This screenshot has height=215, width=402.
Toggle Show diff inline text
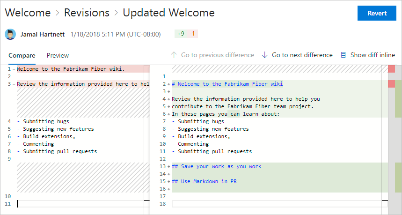tap(373, 55)
